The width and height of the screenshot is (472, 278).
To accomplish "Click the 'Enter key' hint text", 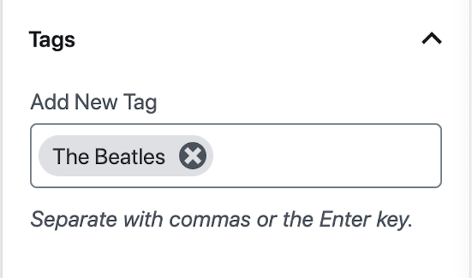I will point(365,220).
